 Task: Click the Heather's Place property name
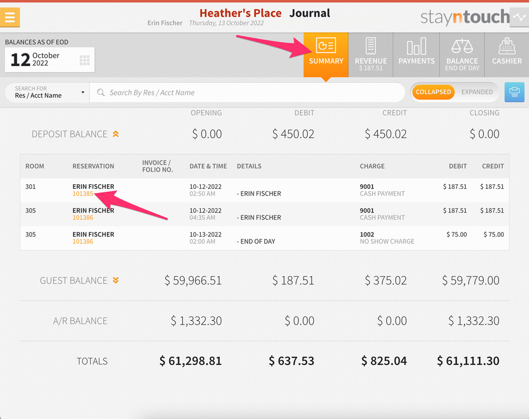coord(240,13)
